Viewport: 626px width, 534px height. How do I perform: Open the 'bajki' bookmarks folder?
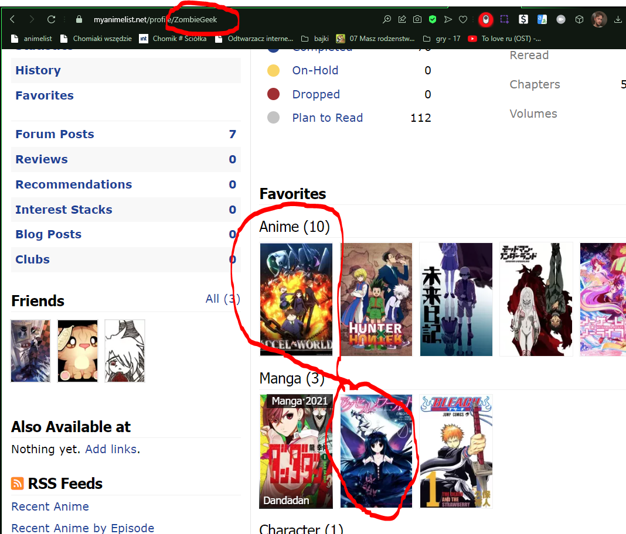[x=315, y=39]
